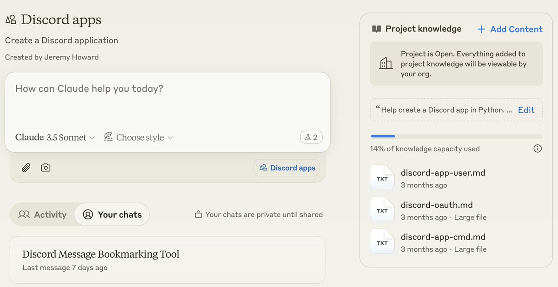The image size is (558, 287).
Task: Click the TXT icon for discord-app-cmd.md
Action: tap(382, 241)
